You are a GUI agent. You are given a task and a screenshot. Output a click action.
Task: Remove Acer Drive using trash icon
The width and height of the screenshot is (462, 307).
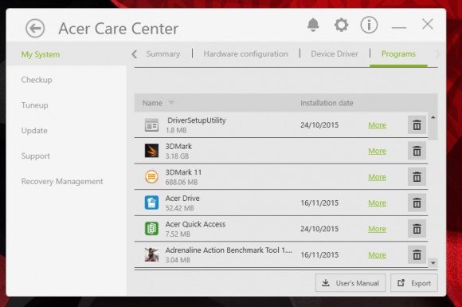(x=417, y=203)
